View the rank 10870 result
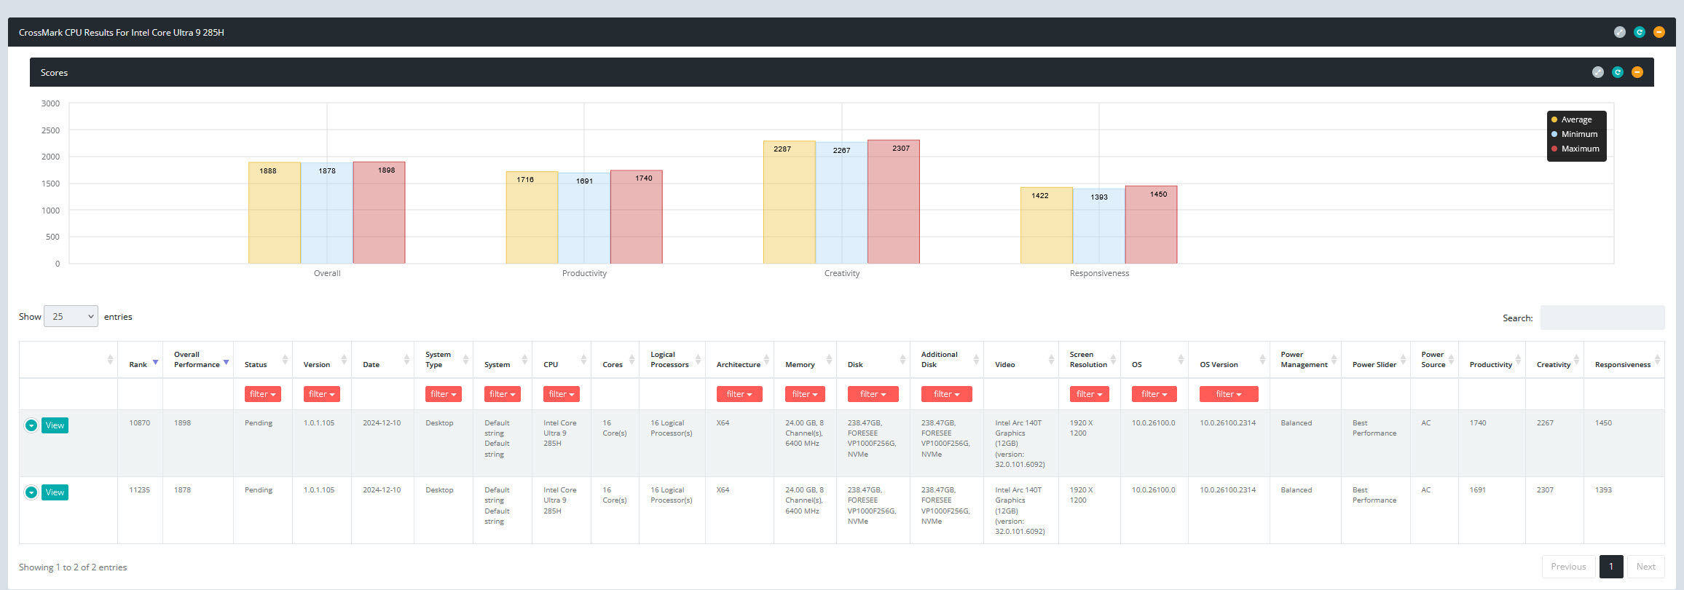Viewport: 1684px width, 590px height. coord(55,425)
